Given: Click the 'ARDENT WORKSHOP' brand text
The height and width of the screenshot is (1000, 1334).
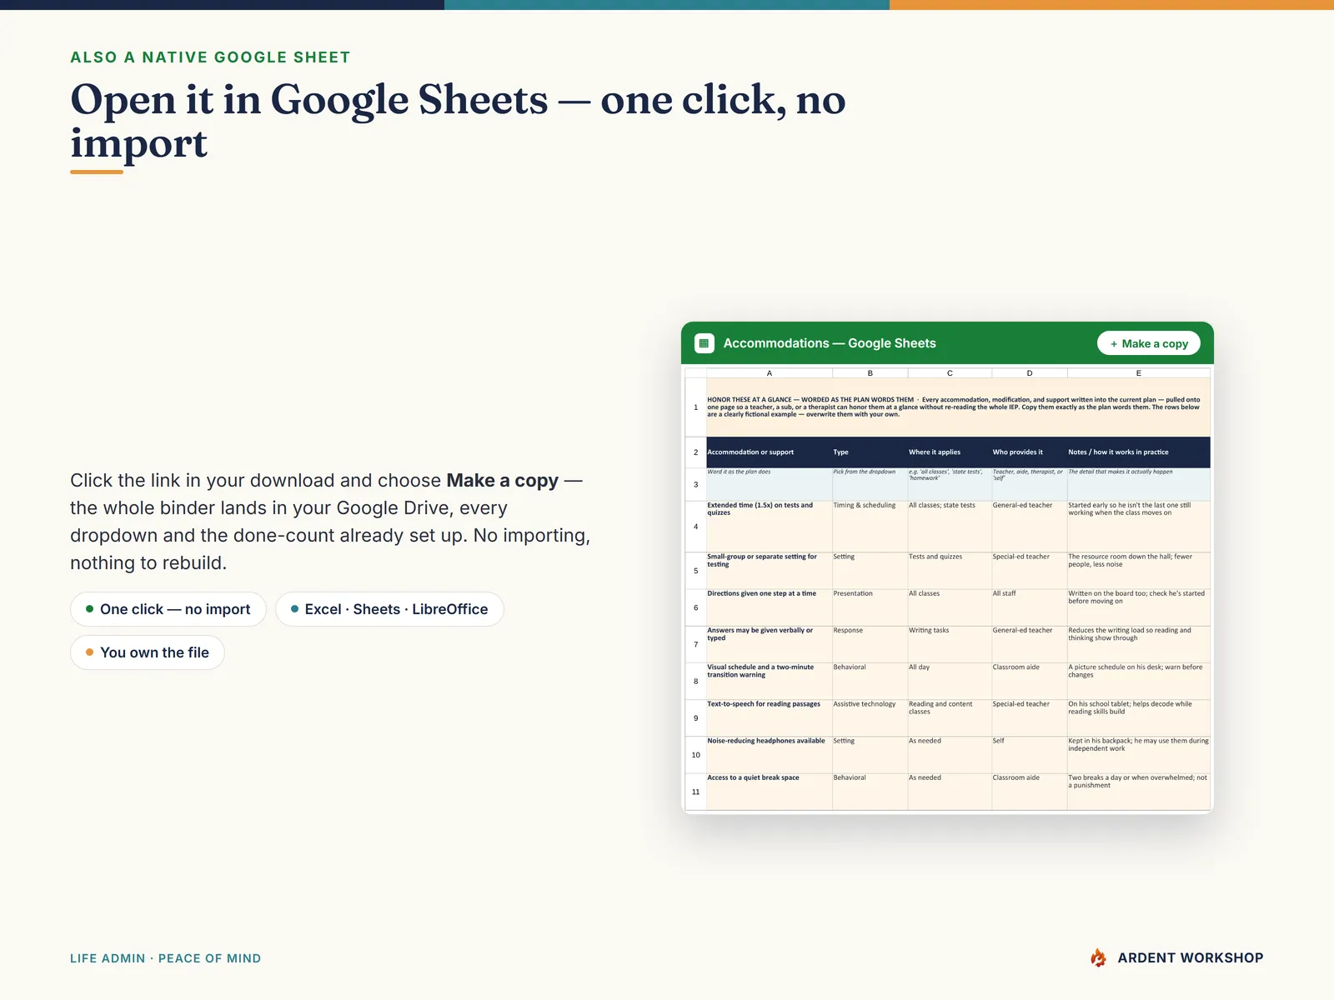Looking at the screenshot, I should (1190, 958).
